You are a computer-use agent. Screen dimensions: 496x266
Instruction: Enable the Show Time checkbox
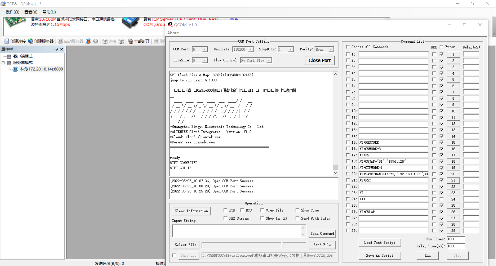298,210
